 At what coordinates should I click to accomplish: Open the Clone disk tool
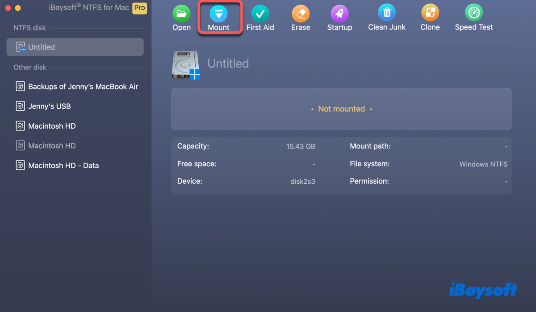(430, 13)
